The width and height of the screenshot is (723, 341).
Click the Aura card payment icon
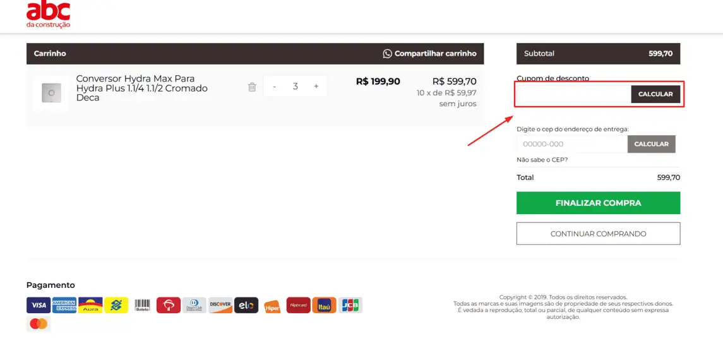click(x=90, y=305)
